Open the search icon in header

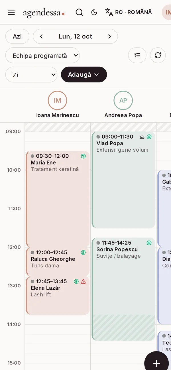tap(79, 12)
